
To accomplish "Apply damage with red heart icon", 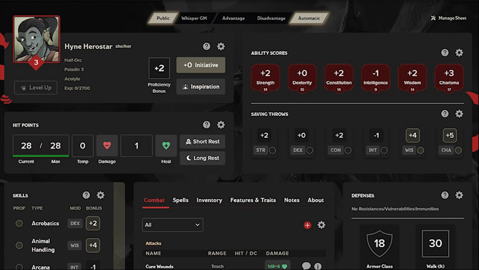I will tap(107, 145).
